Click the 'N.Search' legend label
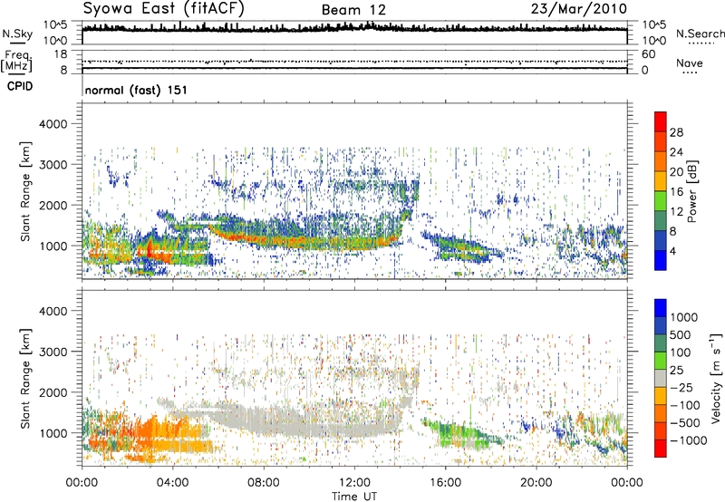This screenshot has width=725, height=502. coord(700,34)
